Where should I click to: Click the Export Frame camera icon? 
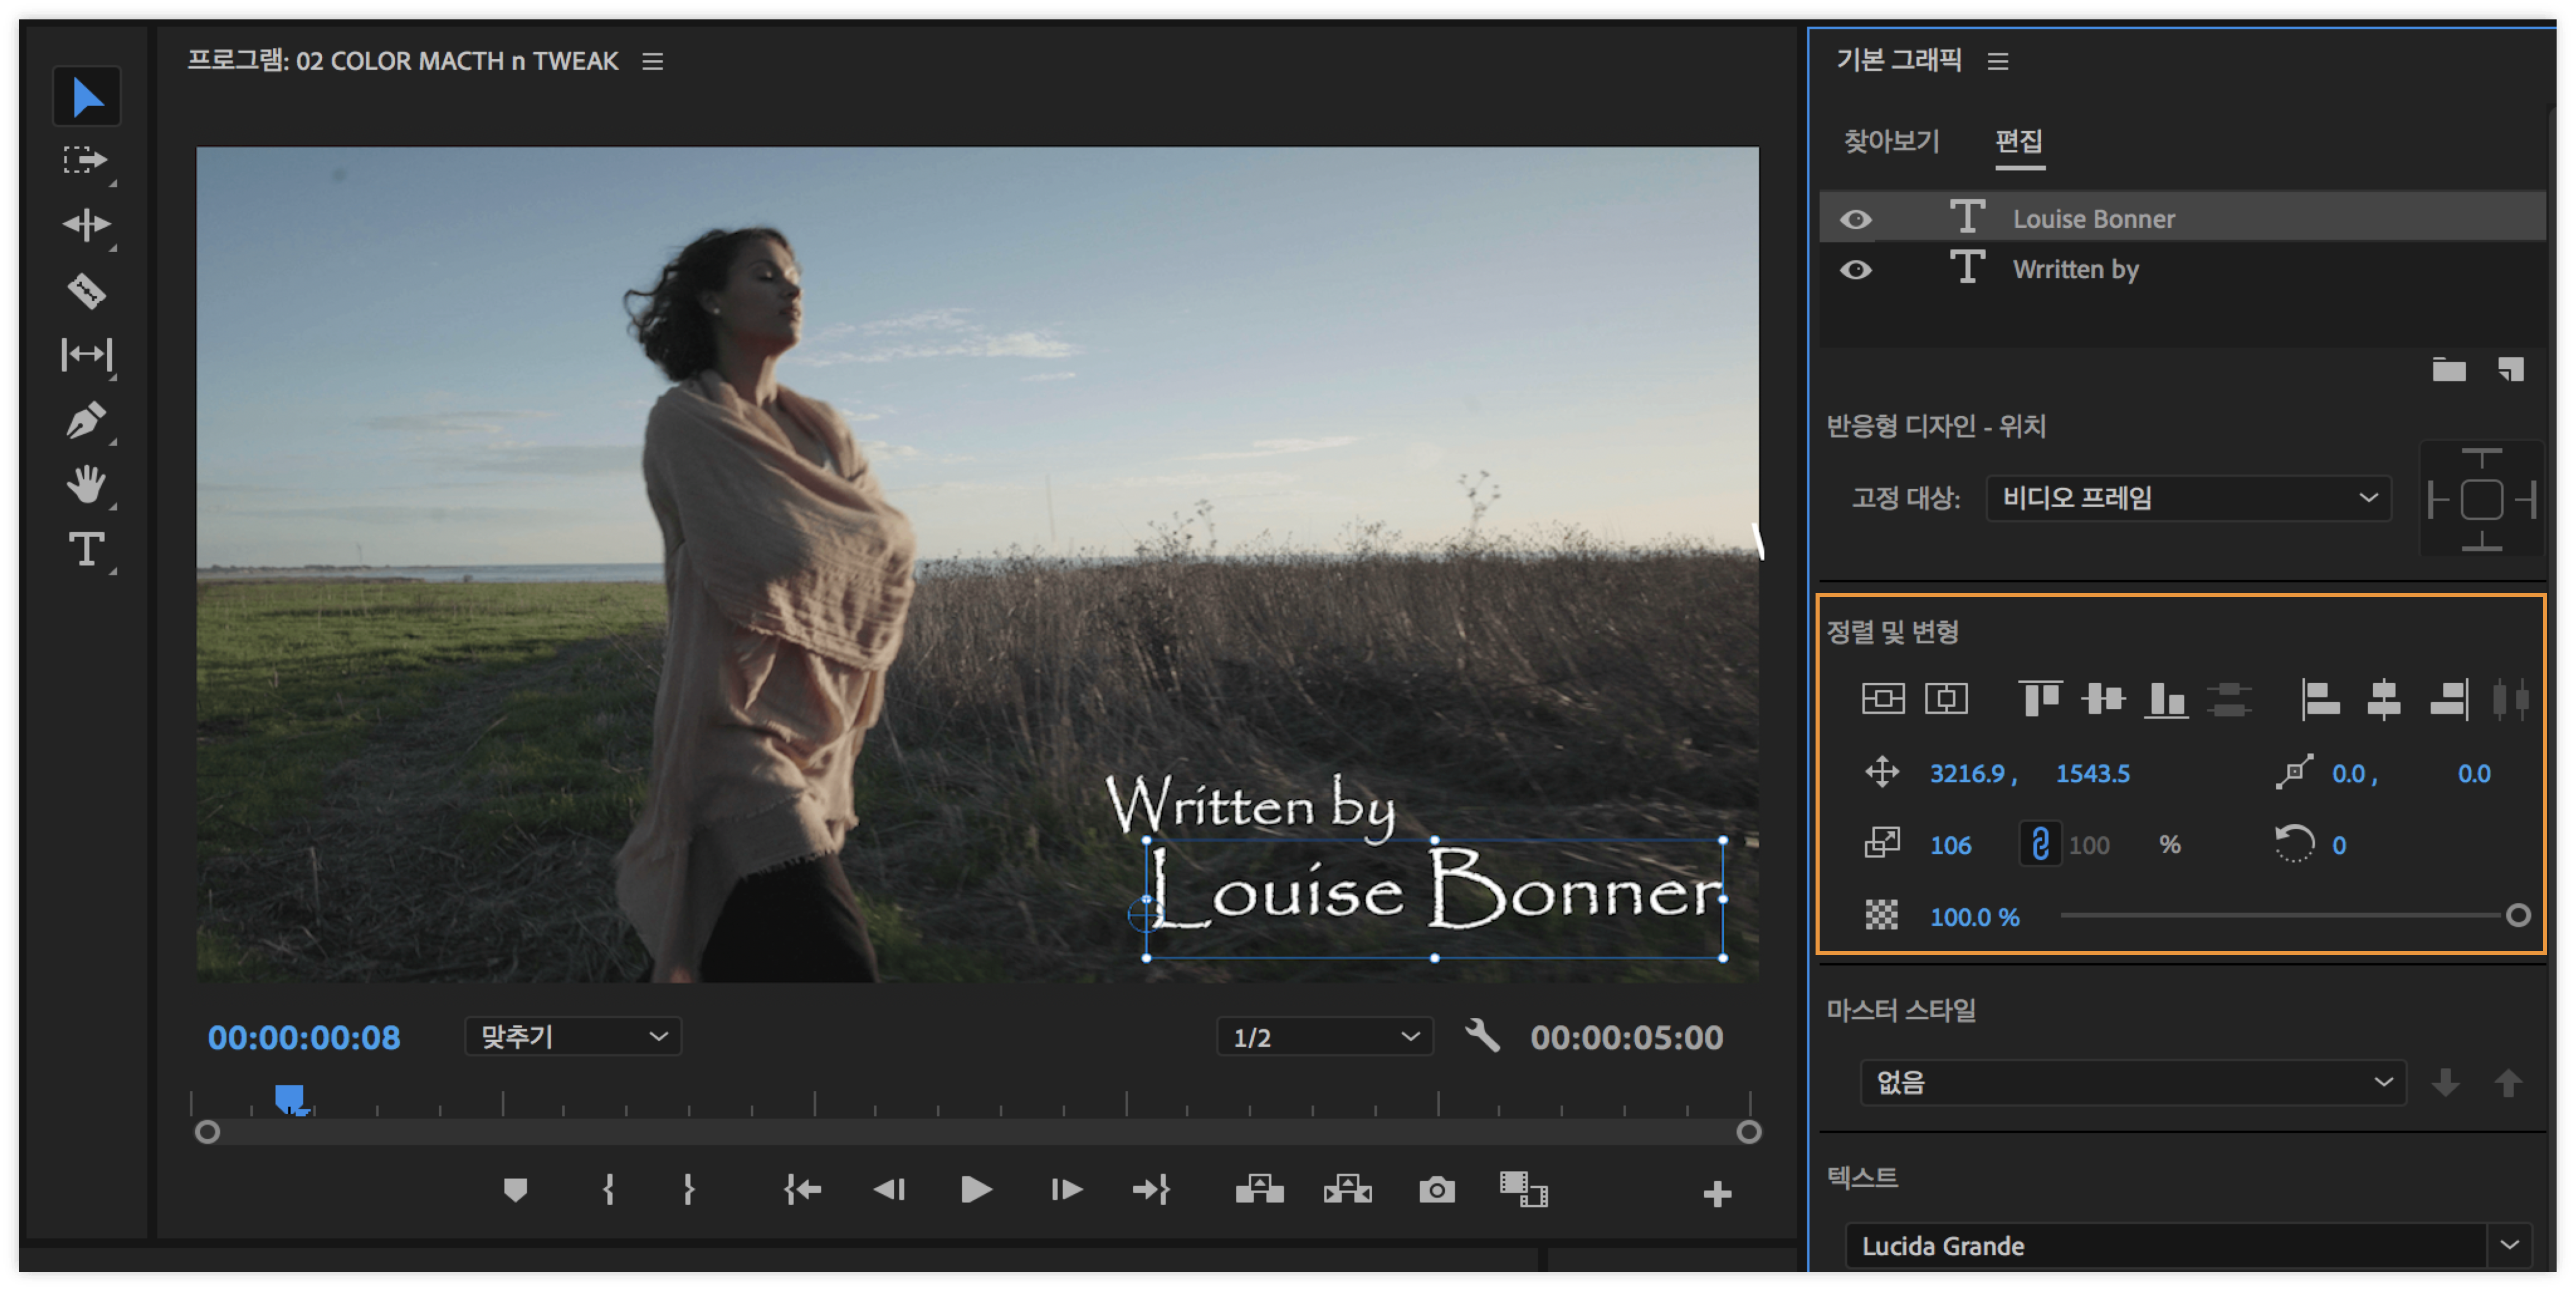tap(1436, 1190)
